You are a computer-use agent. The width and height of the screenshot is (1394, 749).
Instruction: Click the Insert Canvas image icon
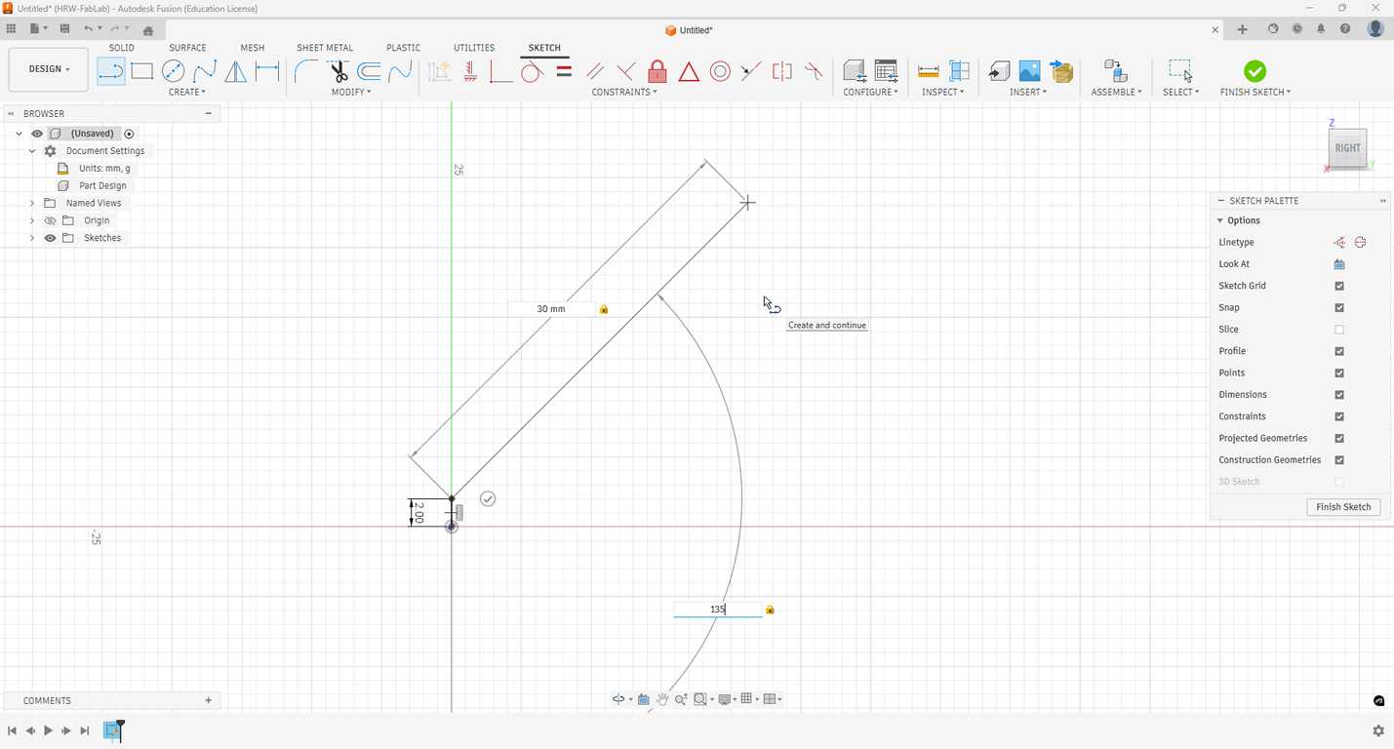[x=1029, y=71]
